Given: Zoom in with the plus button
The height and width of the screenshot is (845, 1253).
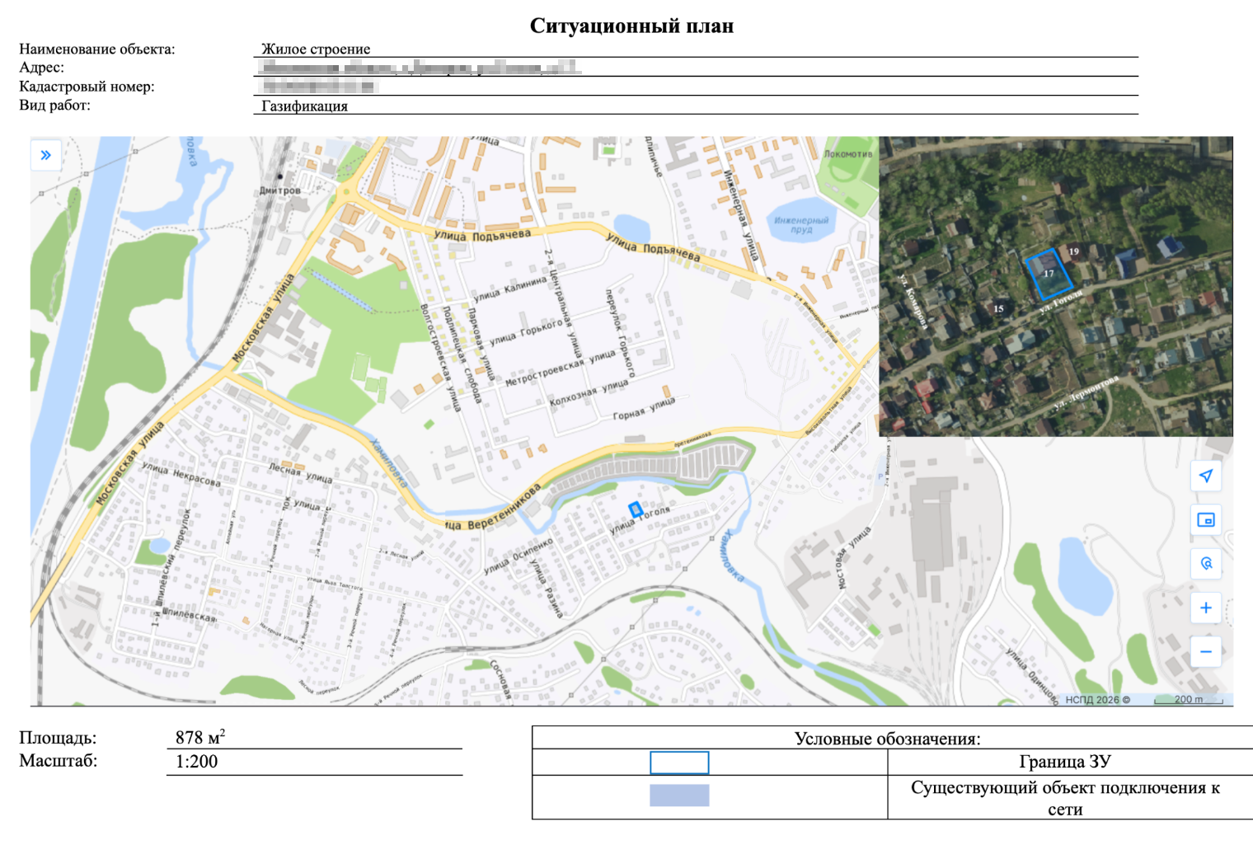Looking at the screenshot, I should 1206,608.
